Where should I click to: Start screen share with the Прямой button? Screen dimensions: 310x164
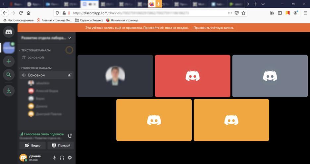coord(61,145)
